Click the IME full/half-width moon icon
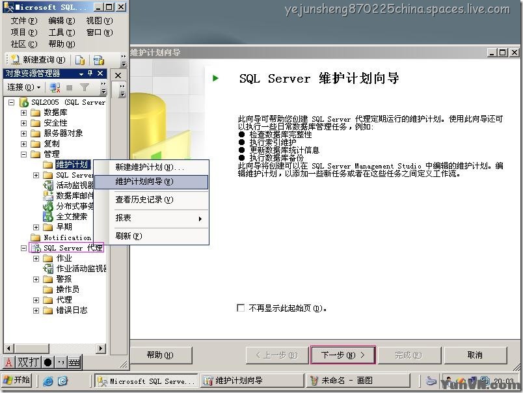This screenshot has width=523, height=393. coord(47,362)
